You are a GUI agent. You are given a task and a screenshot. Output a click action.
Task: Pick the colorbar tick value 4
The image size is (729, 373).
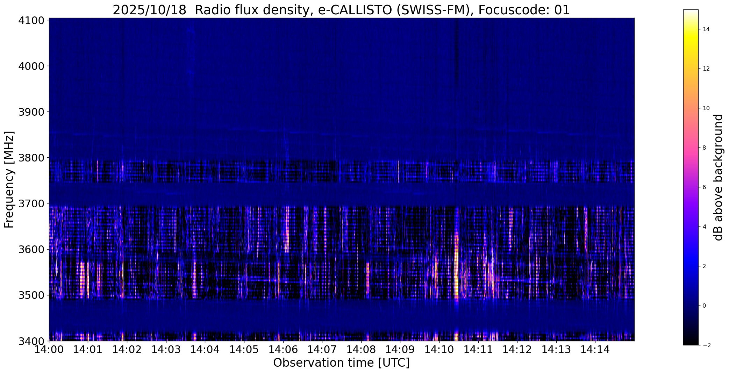(704, 227)
